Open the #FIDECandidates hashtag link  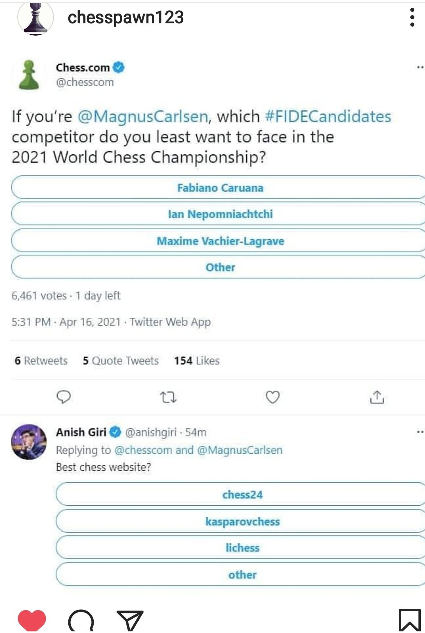point(328,117)
